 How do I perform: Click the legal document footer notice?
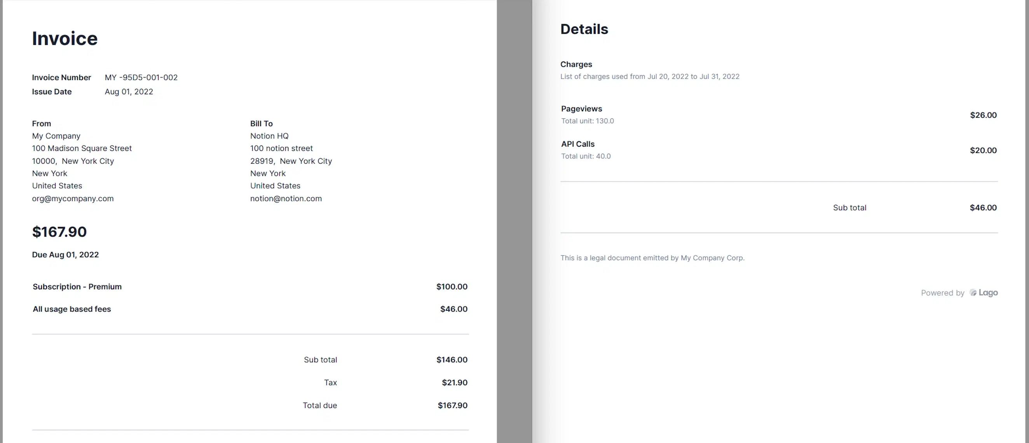coord(652,258)
